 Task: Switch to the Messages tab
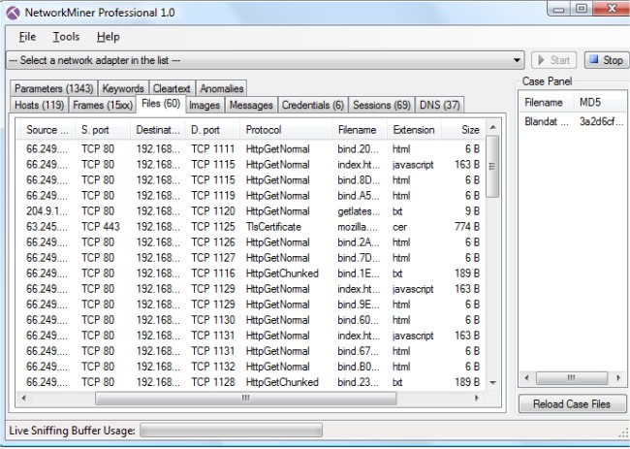click(251, 105)
